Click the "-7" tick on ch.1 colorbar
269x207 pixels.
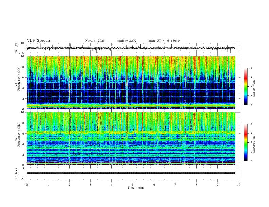pos(251,105)
